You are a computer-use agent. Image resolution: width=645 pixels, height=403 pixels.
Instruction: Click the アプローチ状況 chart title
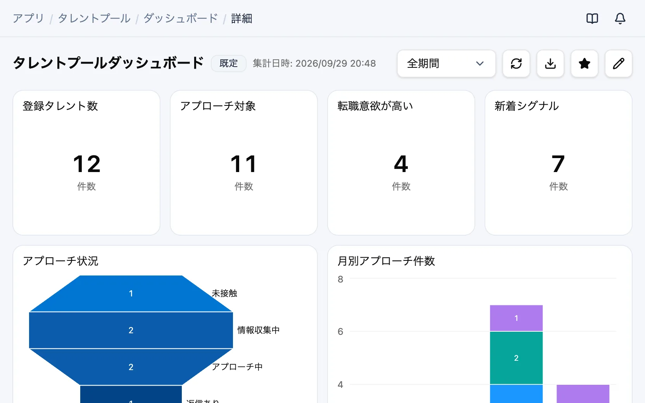[60, 261]
